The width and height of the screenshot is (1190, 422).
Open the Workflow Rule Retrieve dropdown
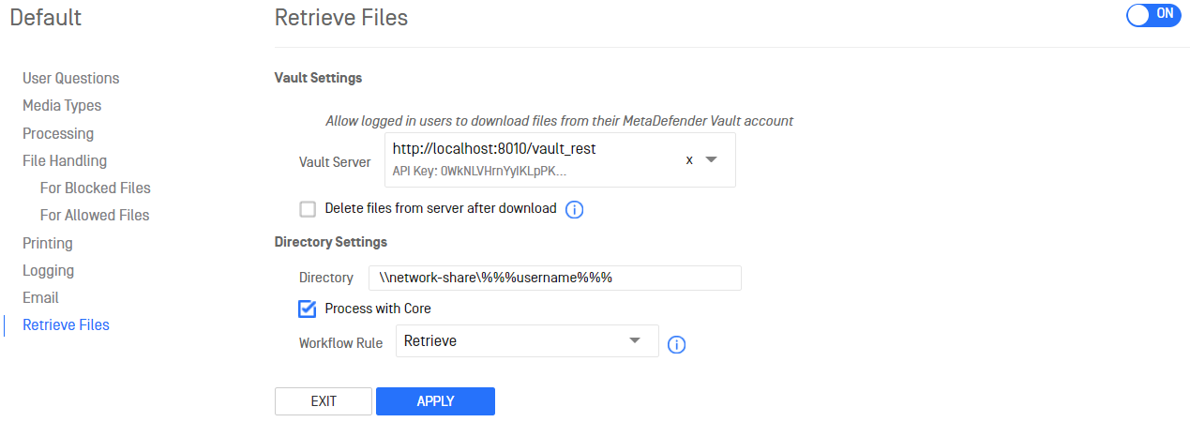tap(527, 341)
